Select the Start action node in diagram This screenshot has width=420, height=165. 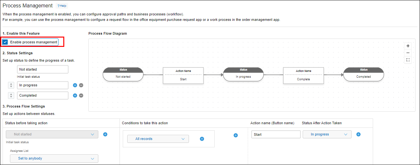[183, 75]
